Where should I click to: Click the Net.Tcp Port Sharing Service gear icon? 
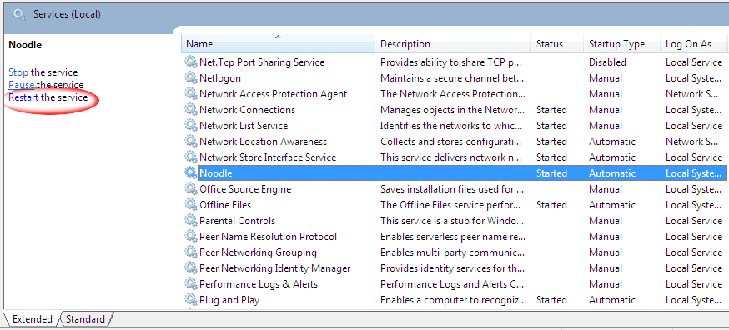(191, 62)
